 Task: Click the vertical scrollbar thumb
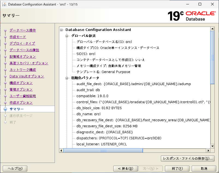click(x=212, y=57)
